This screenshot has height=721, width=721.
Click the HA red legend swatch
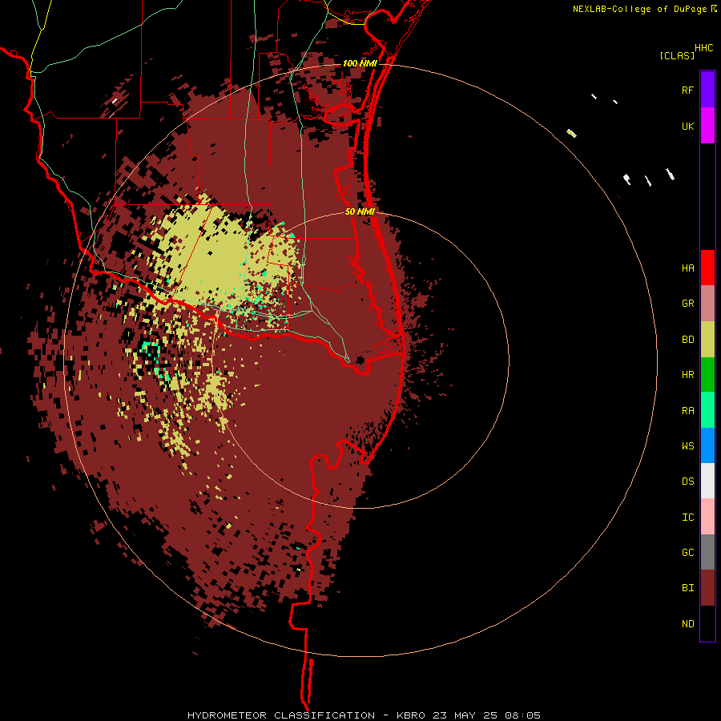click(707, 268)
